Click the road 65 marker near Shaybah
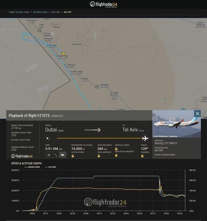Image resolution: width=207 pixels, height=221 pixels. point(97,86)
